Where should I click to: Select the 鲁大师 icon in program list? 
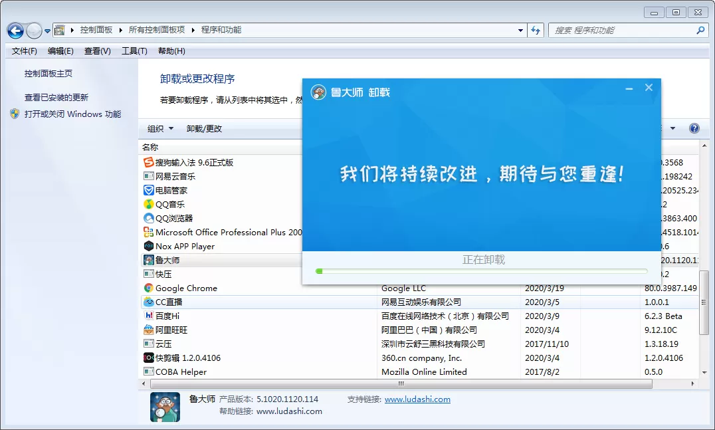pyautogui.click(x=149, y=260)
